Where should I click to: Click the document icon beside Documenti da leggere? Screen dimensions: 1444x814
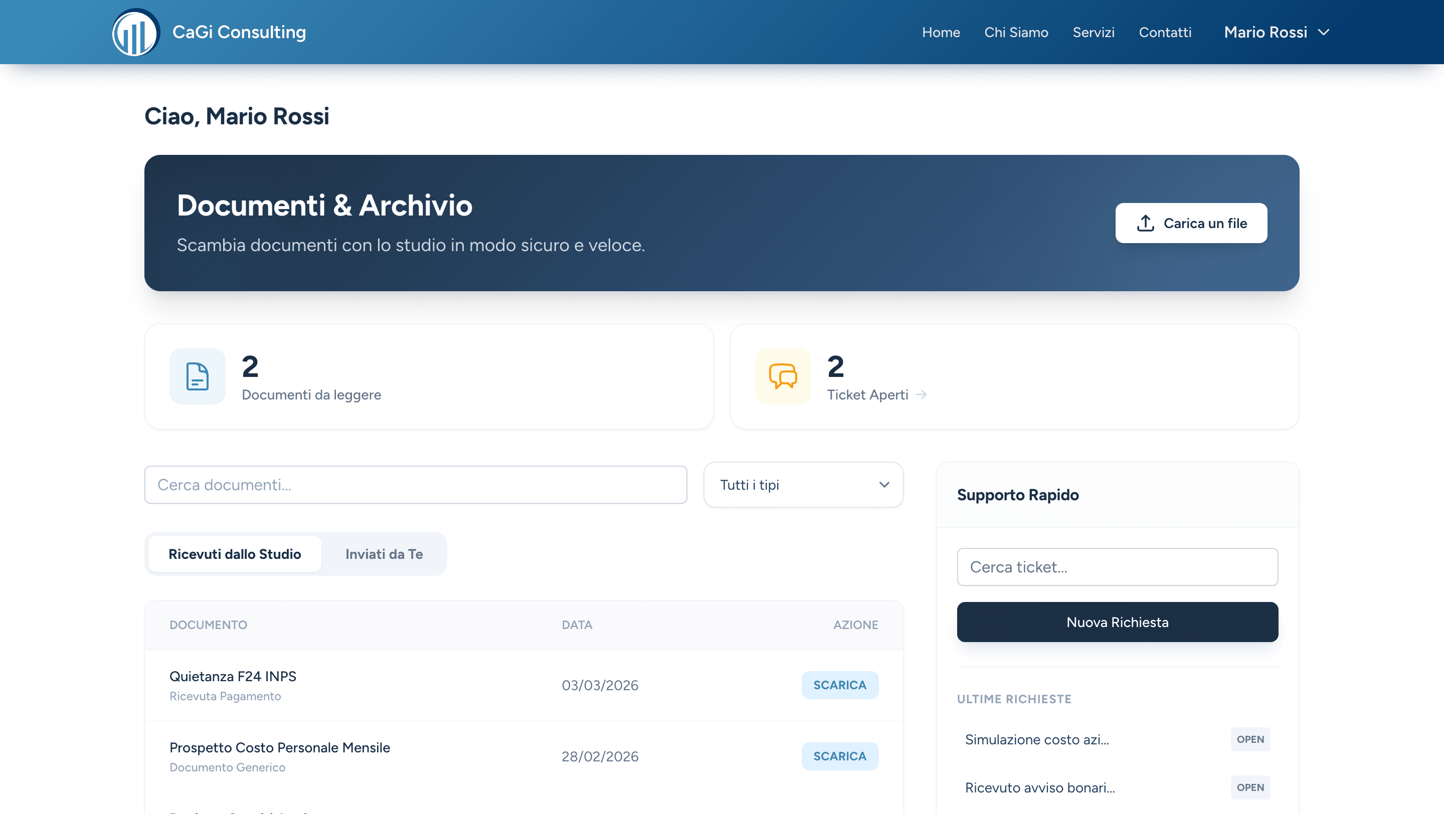[x=198, y=376]
